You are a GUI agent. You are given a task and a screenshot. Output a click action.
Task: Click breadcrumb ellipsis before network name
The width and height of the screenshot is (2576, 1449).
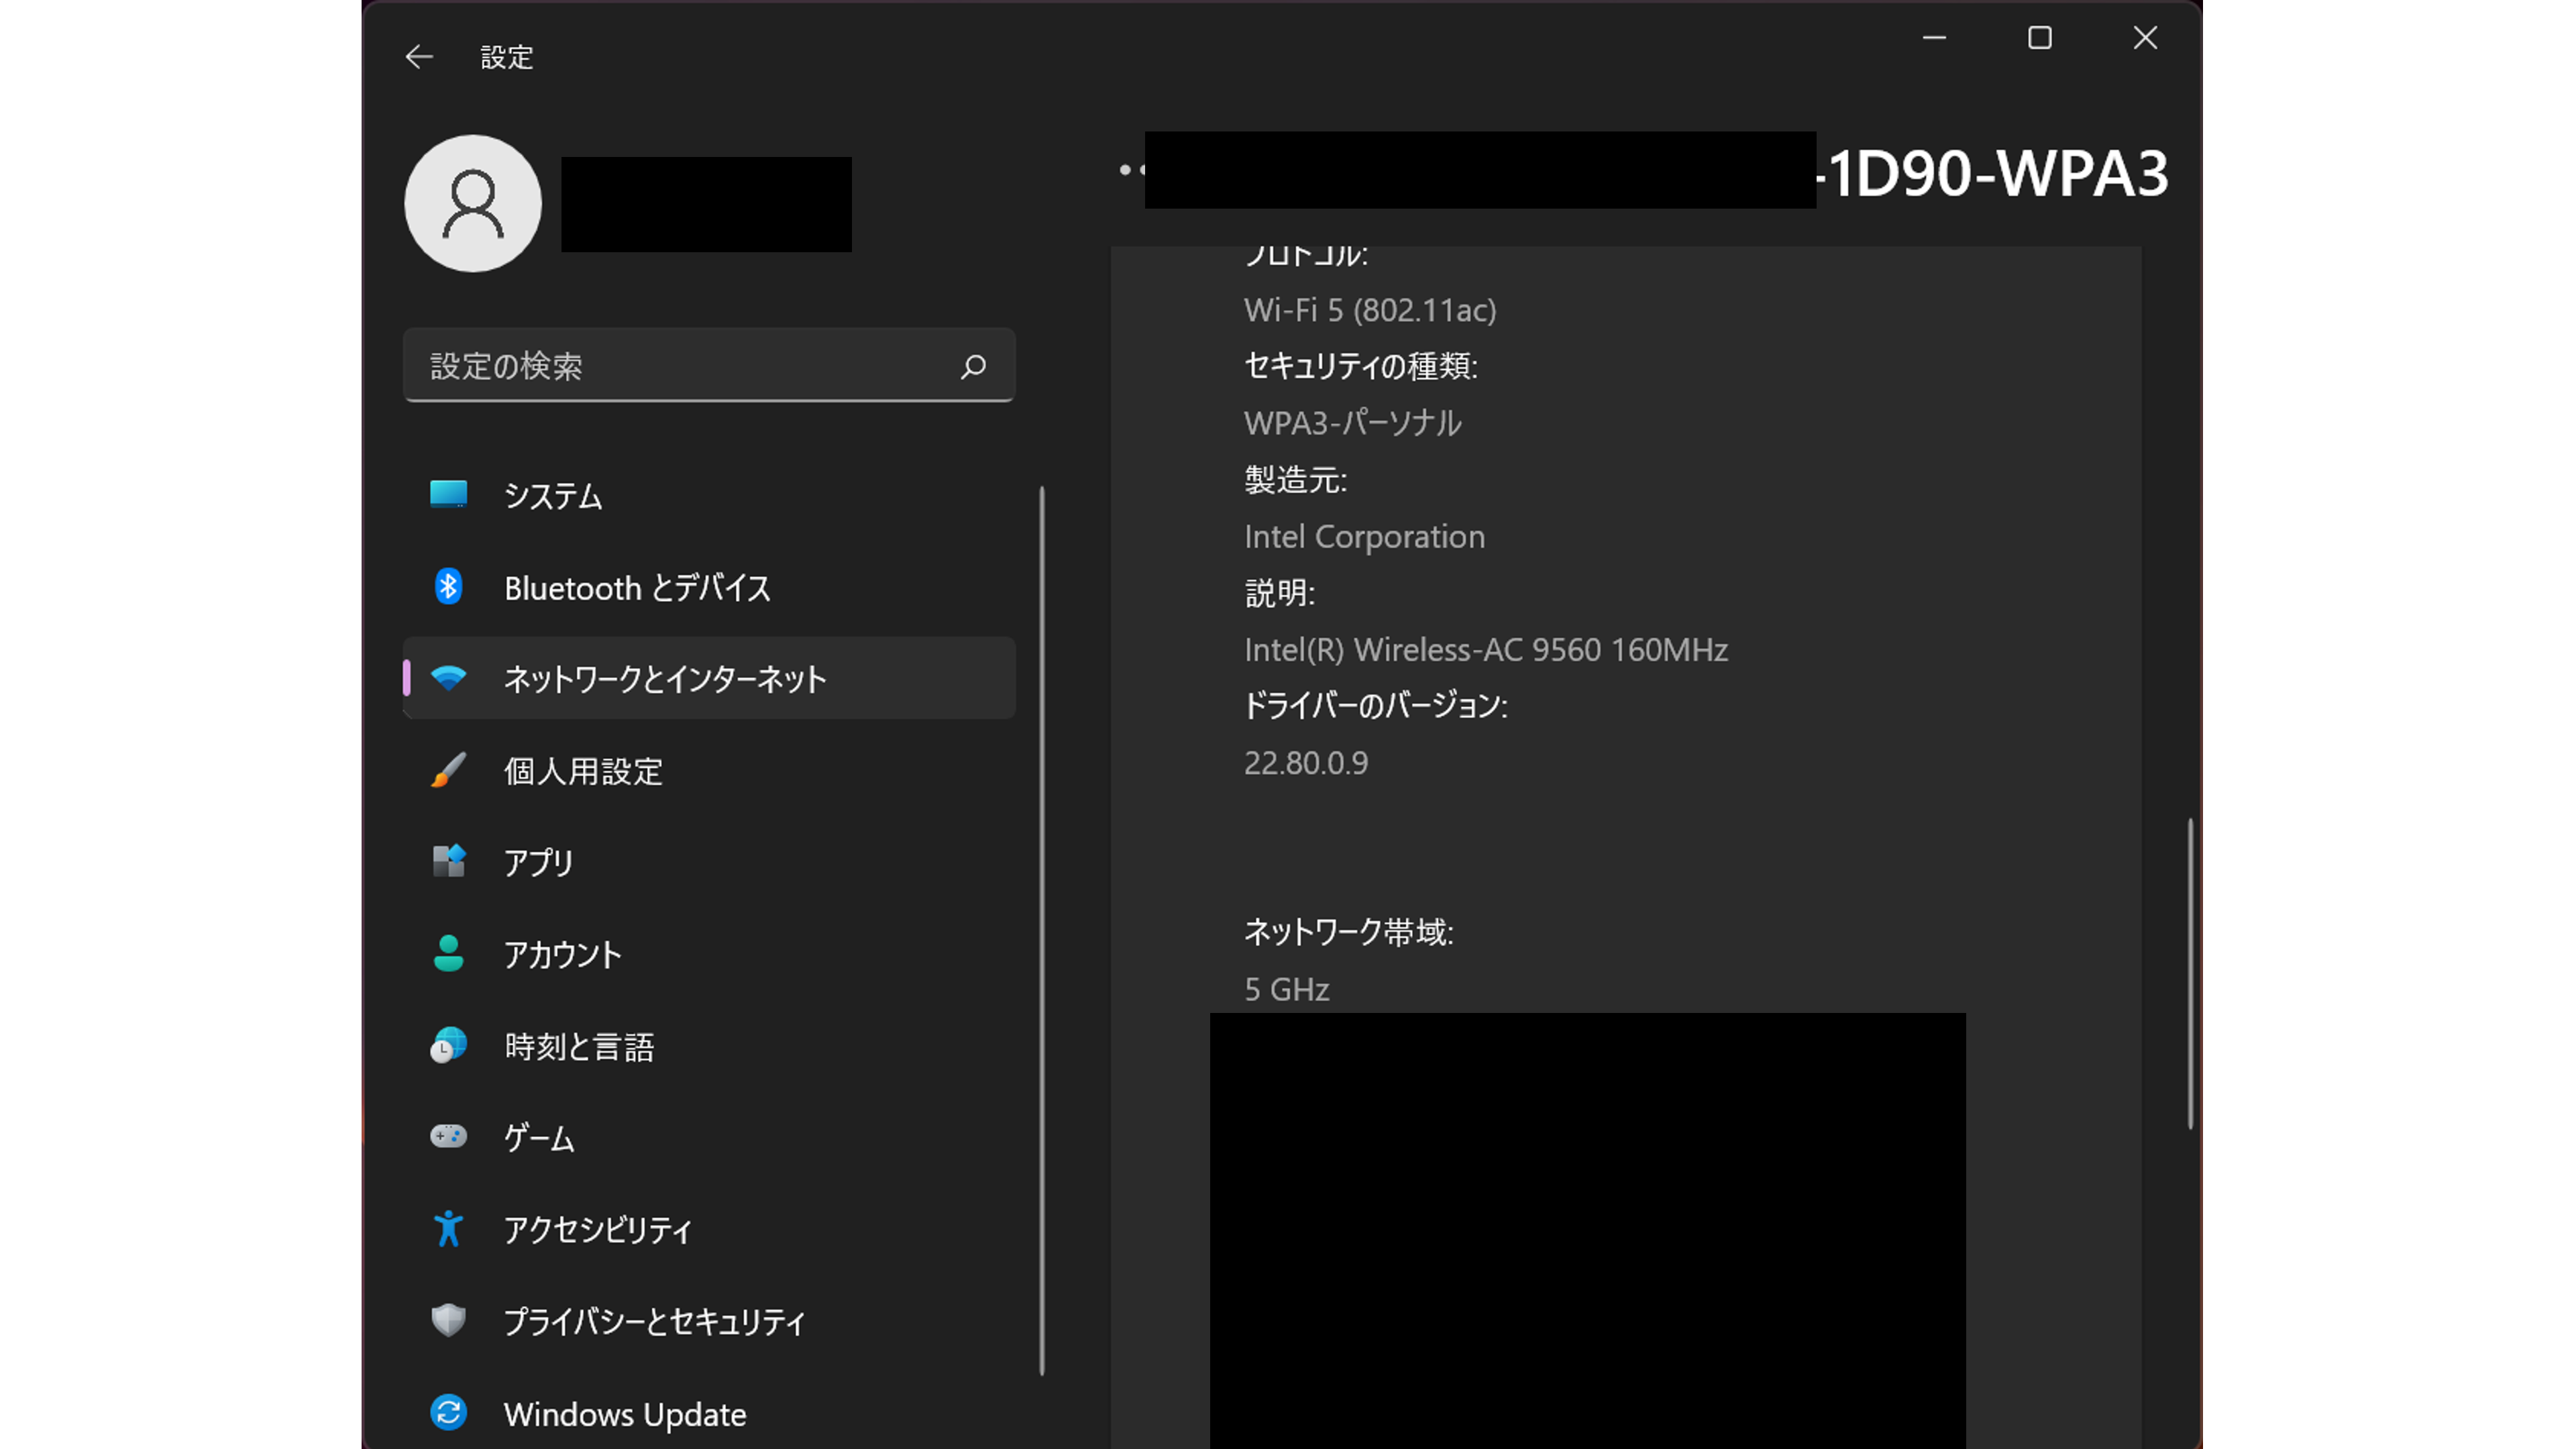pyautogui.click(x=1130, y=170)
